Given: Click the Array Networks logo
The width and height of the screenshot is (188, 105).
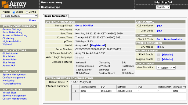Looking at the screenshot, I should click(14, 5).
